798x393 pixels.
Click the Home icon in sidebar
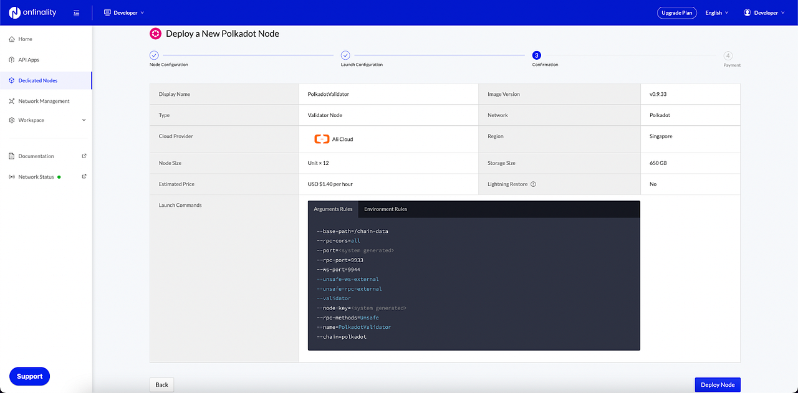tap(12, 39)
